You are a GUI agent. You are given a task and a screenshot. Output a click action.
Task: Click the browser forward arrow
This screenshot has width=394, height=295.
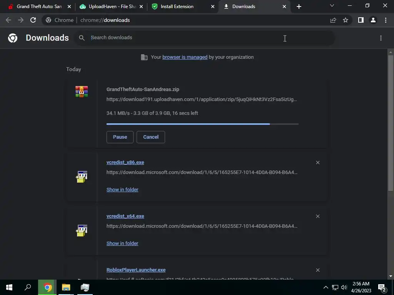(21, 20)
